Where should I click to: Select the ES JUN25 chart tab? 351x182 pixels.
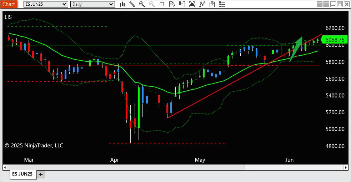pyautogui.click(x=22, y=174)
